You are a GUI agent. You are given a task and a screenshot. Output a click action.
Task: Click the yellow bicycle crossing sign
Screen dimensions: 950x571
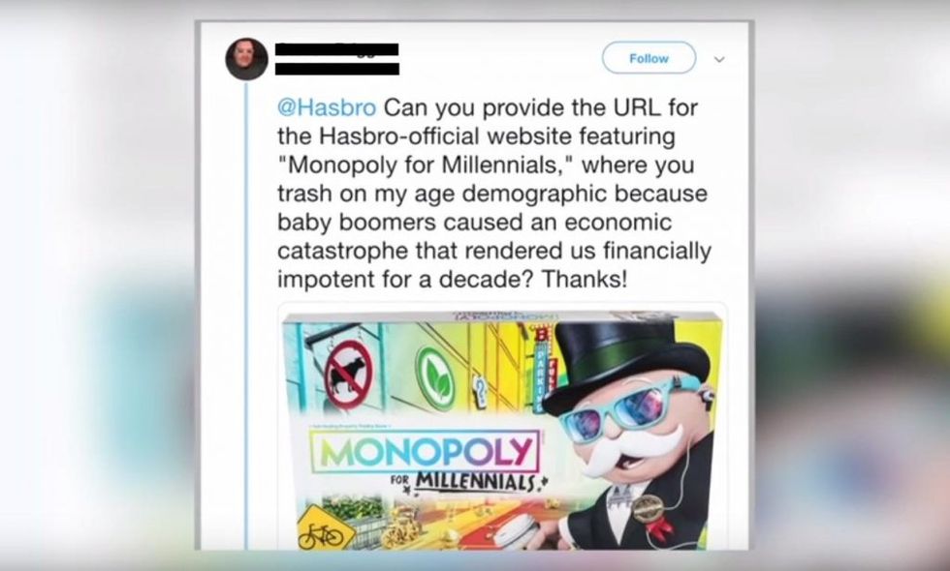321,530
